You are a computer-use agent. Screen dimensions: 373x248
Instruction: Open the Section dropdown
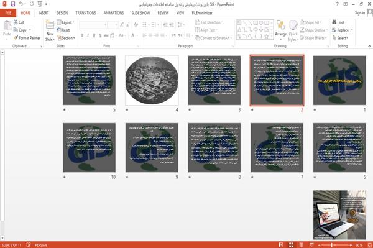(x=66, y=38)
